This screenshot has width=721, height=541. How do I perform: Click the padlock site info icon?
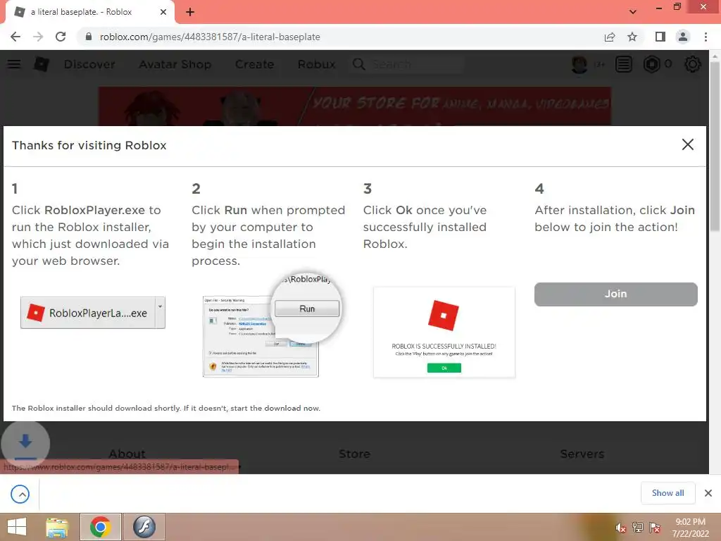[x=89, y=37]
